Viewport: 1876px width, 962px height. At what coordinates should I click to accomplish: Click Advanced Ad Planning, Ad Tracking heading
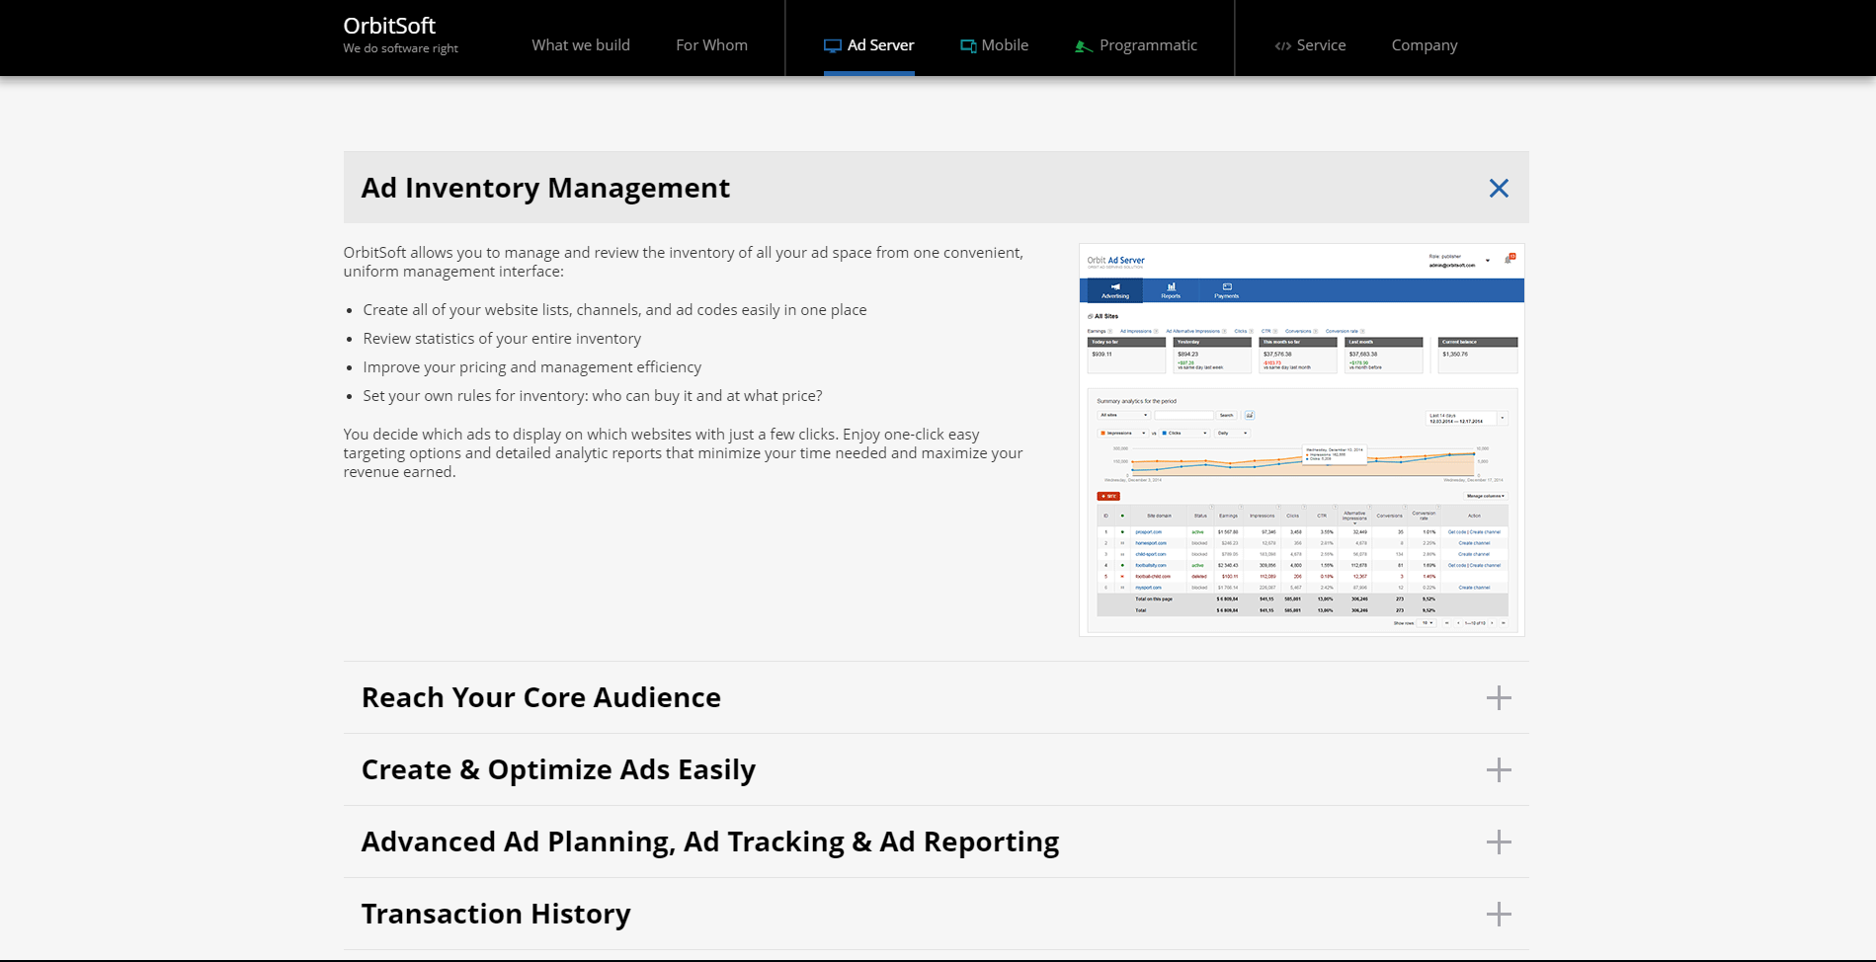pyautogui.click(x=710, y=842)
